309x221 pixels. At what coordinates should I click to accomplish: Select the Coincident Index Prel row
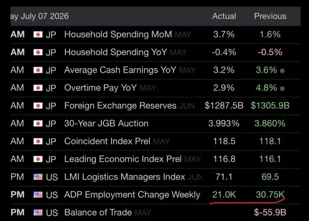(x=155, y=141)
